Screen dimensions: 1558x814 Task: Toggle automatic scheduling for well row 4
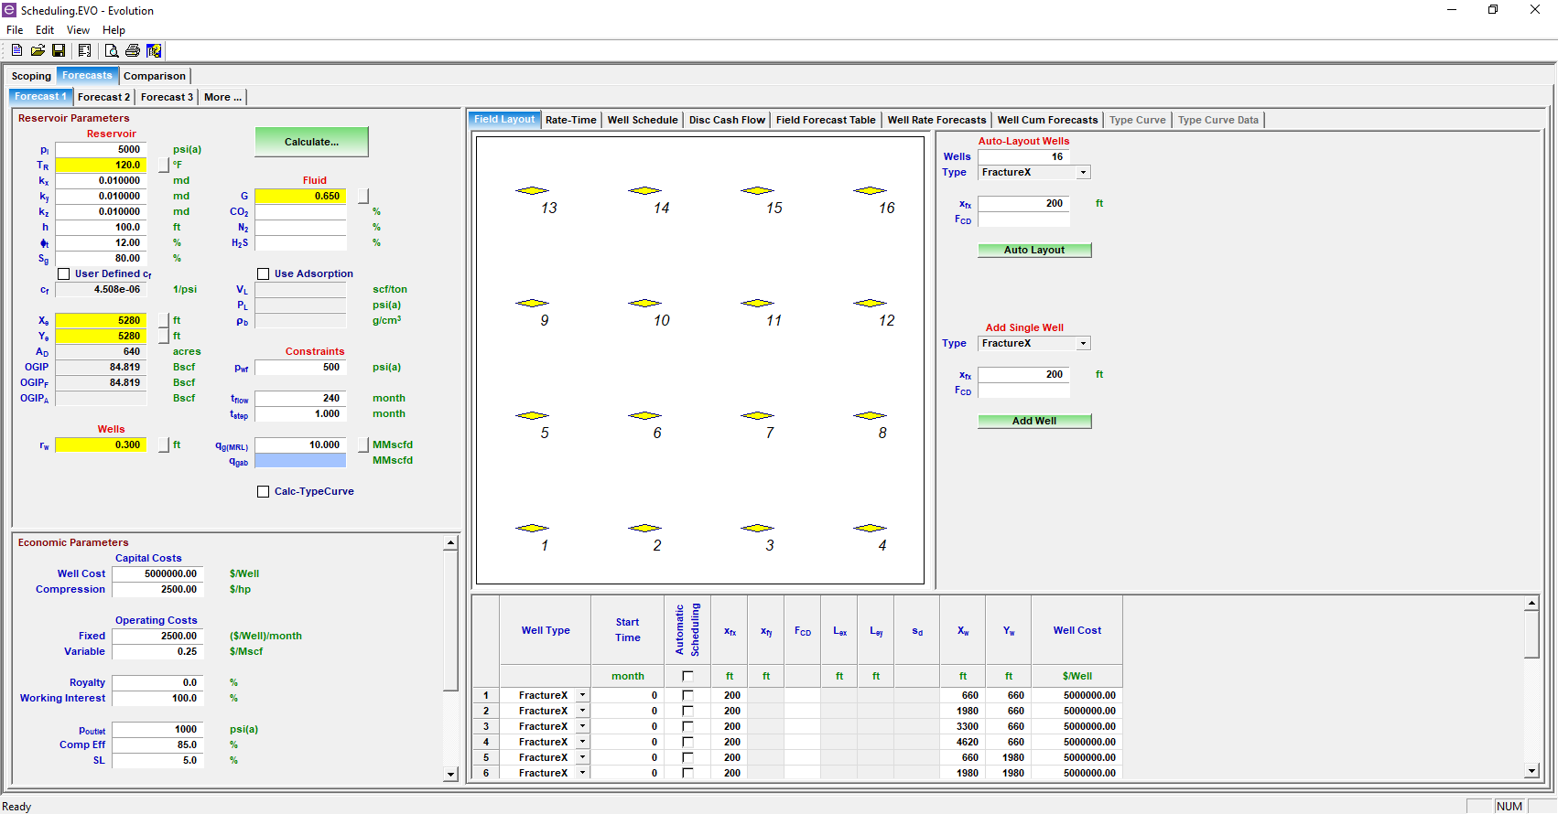687,743
